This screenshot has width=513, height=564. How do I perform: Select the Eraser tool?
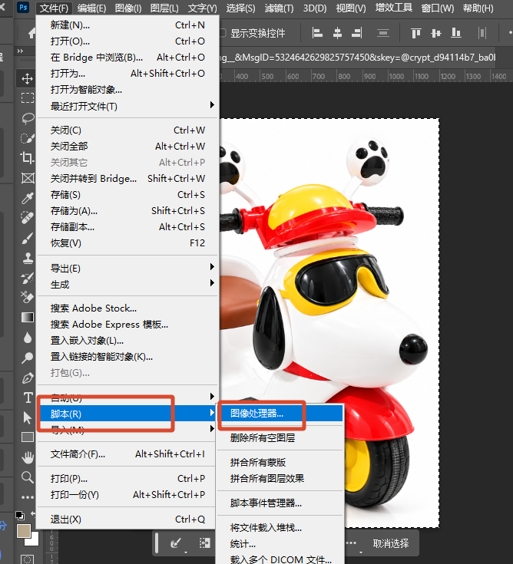click(28, 297)
